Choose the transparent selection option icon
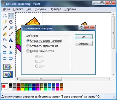Image resolution: width=117 pixels, height=100 pixels. (x=8, y=75)
